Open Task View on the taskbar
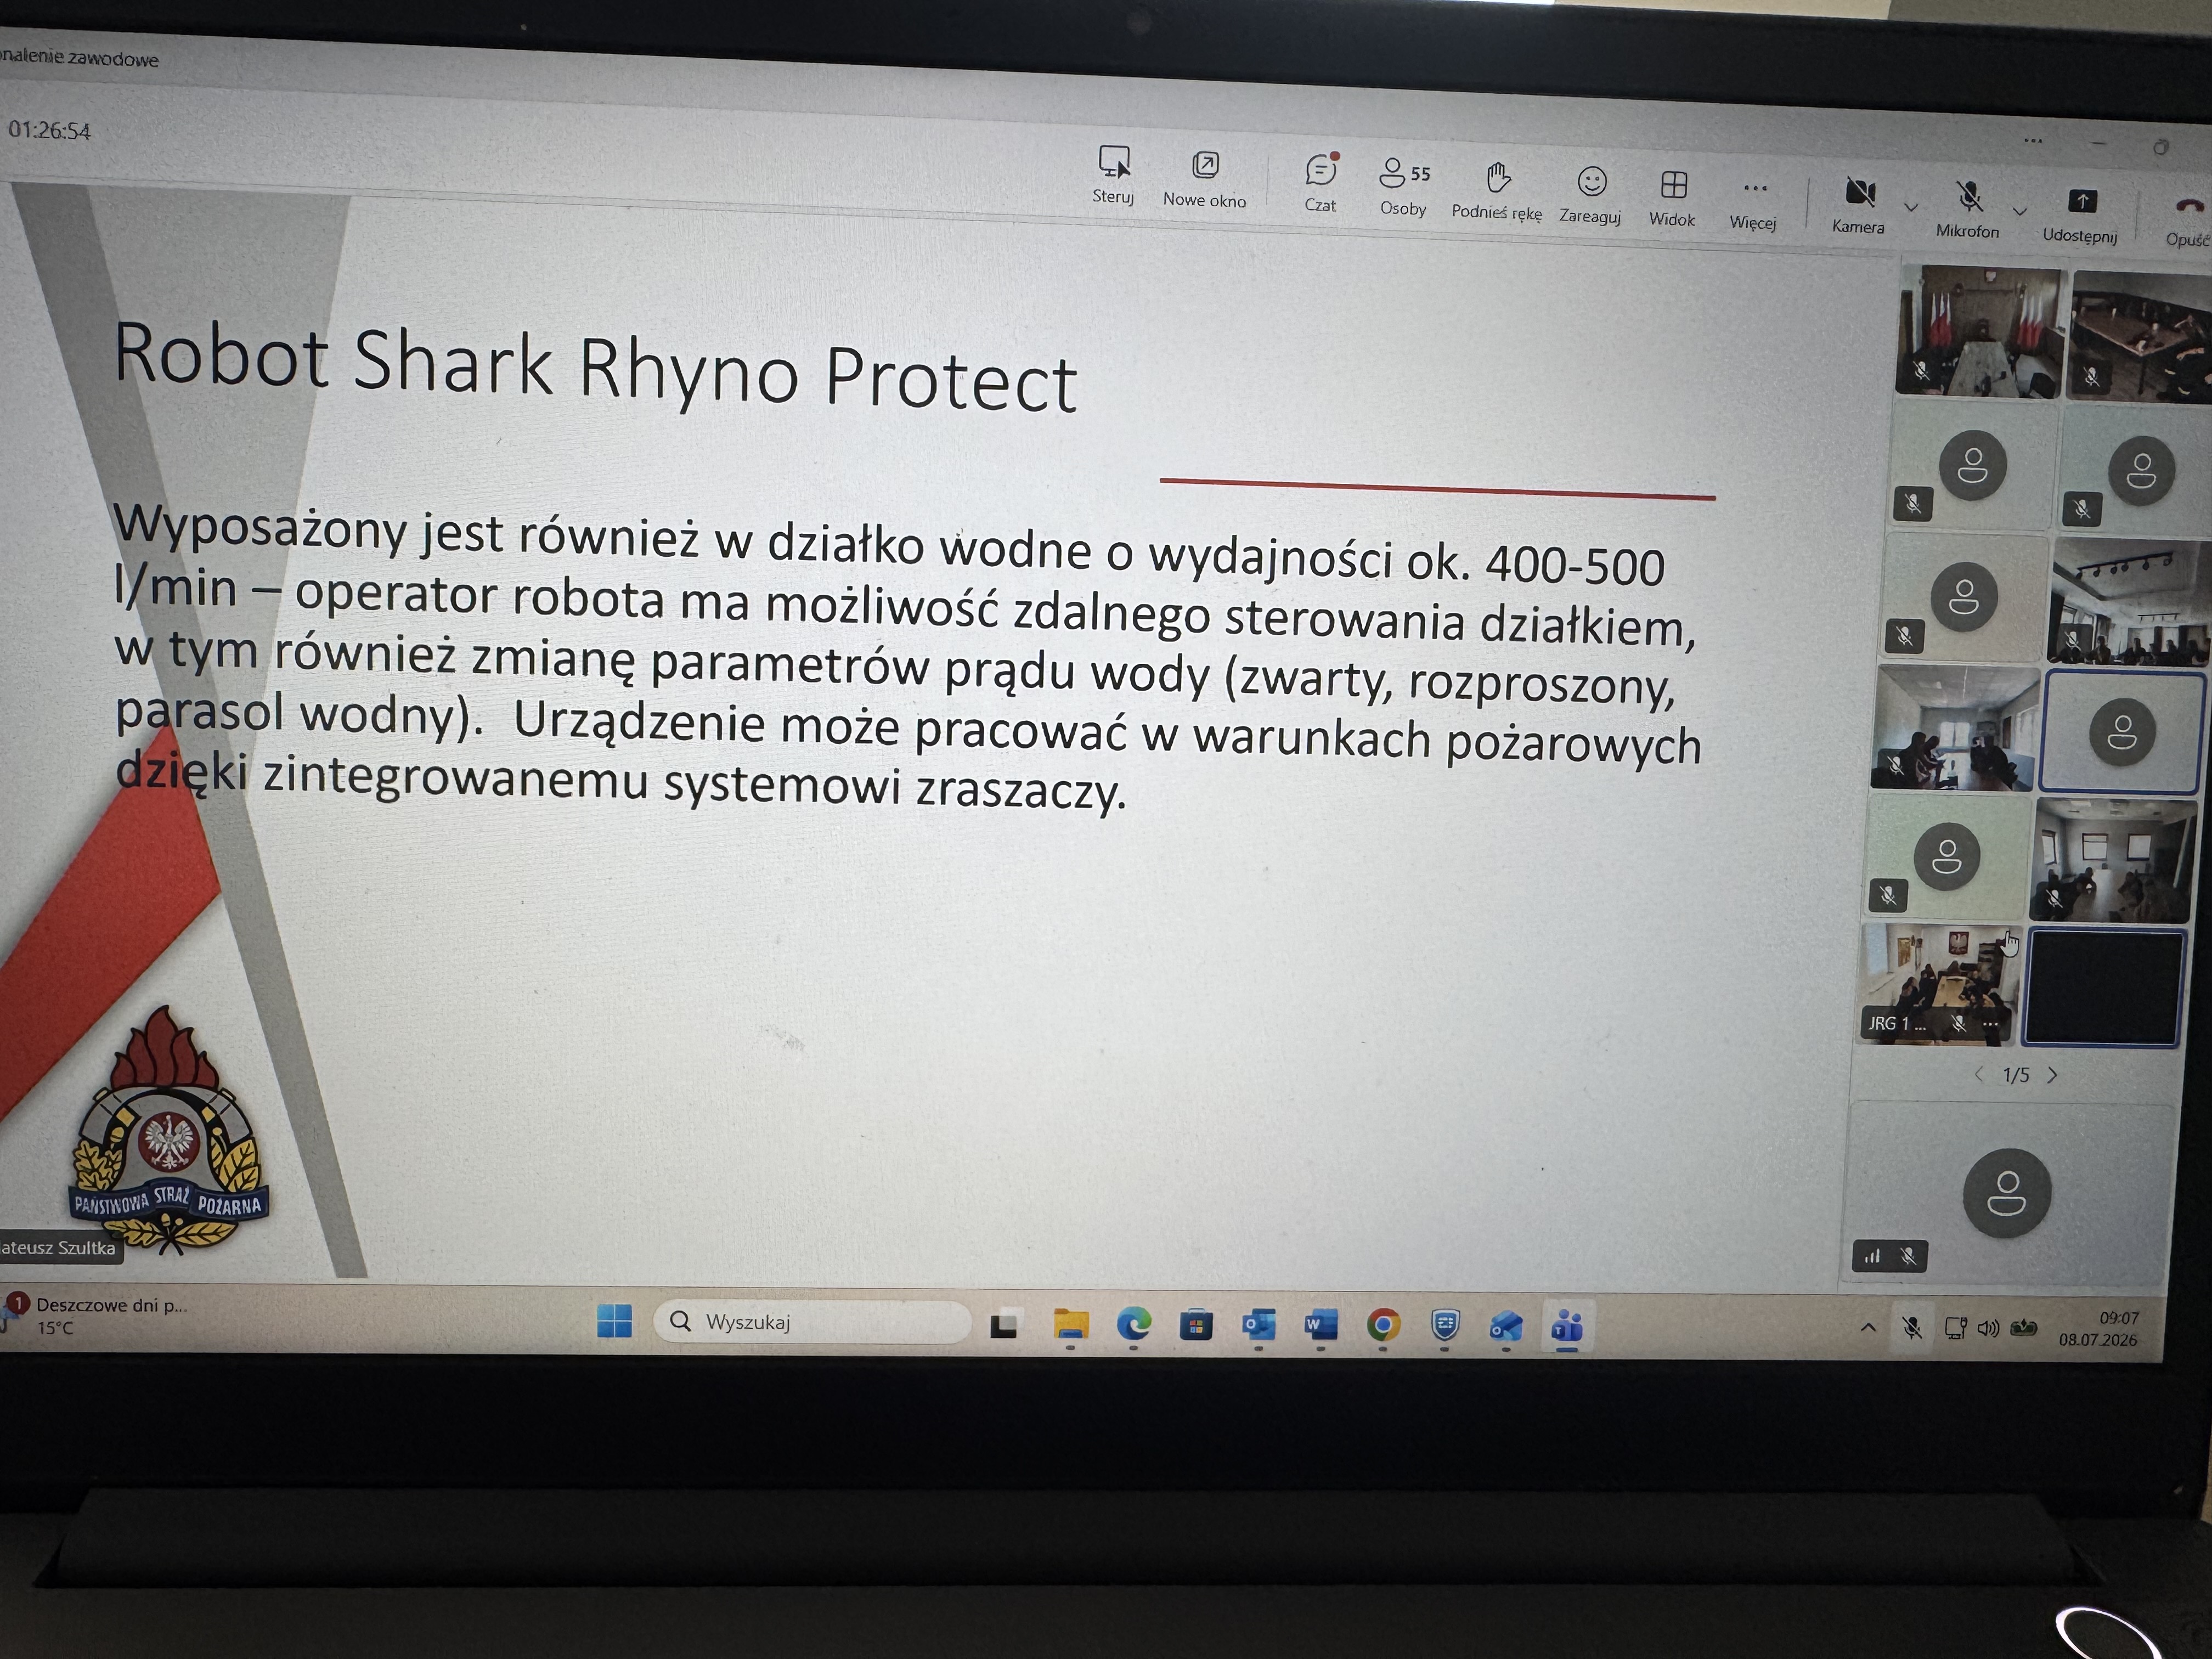Viewport: 2212px width, 1659px height. coord(1003,1325)
